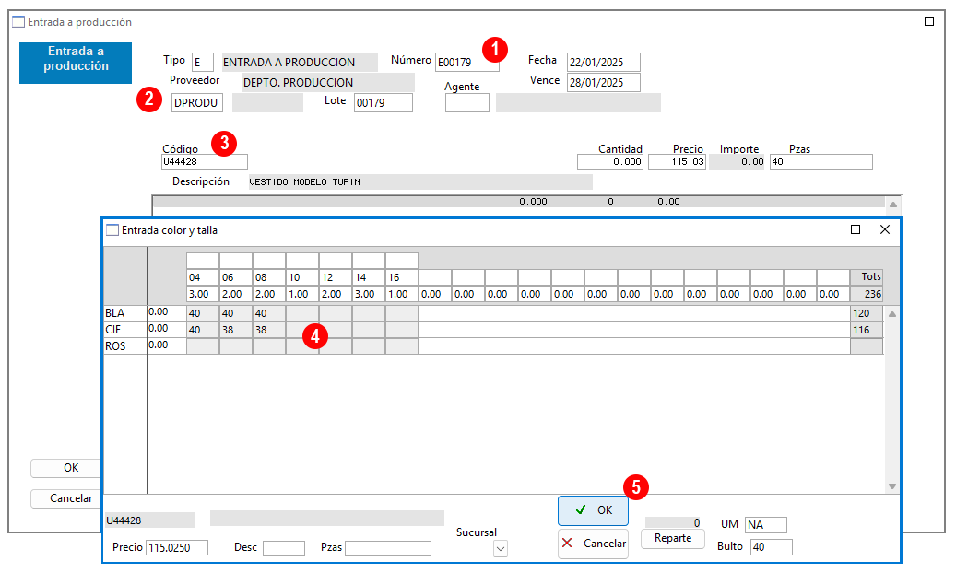This screenshot has width=956, height=573.
Task: Select the ROS row cell under size 16
Action: (402, 346)
